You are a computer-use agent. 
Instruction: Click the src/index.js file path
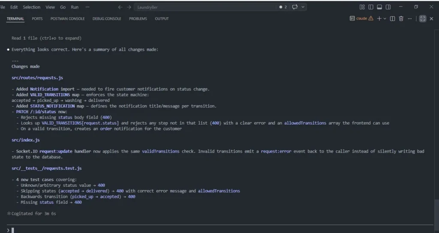(25, 140)
